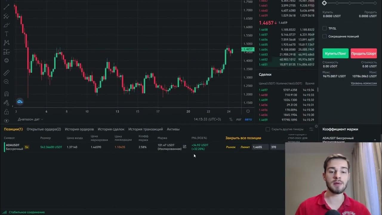Click the quantity field showing 370
This screenshot has width=382, height=215.
(278, 147)
